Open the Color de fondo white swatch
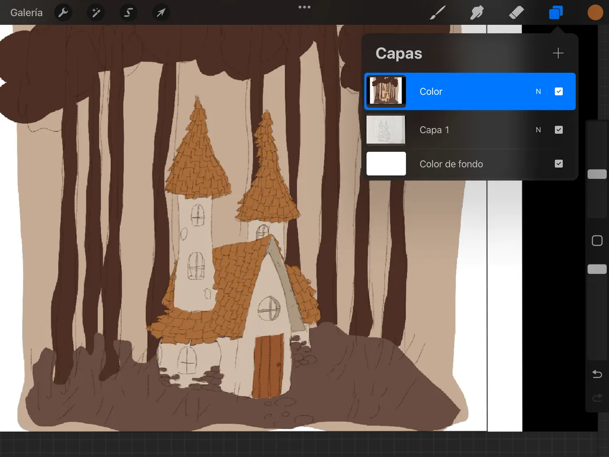 pos(386,164)
